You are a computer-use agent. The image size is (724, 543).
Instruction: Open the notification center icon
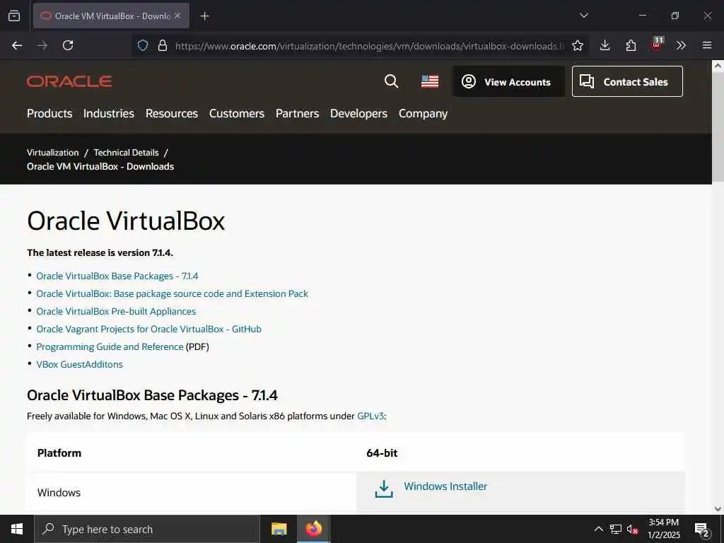click(702, 530)
